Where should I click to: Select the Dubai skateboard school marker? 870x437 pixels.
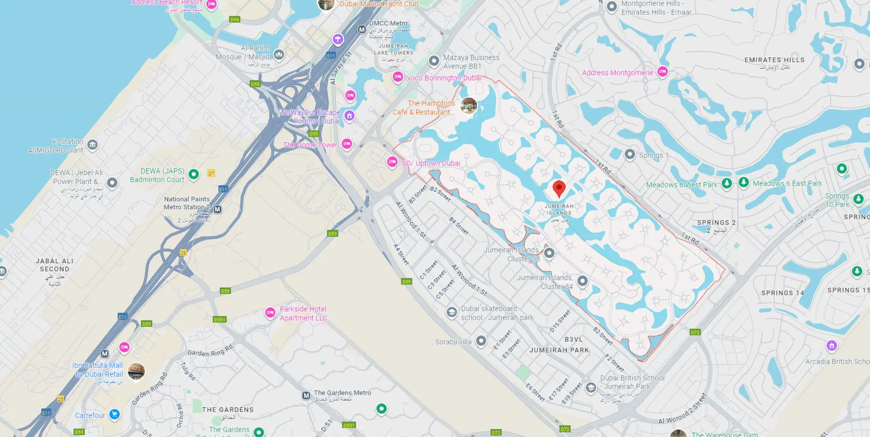tap(451, 312)
